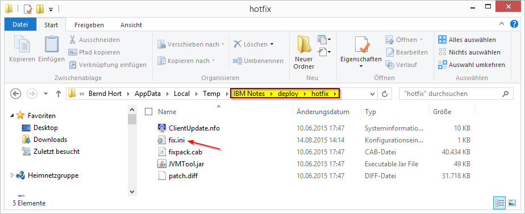Click the Back navigation arrow
Screen dimensions: 525x214
16,94
